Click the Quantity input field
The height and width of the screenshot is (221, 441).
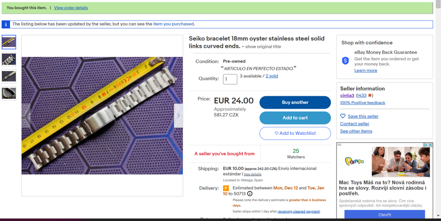tap(230, 79)
